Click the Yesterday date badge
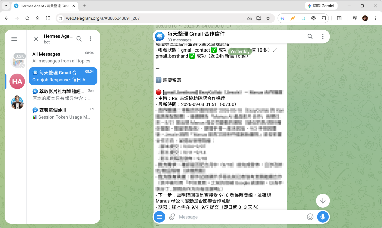Image resolution: width=382 pixels, height=228 pixels. (x=240, y=52)
